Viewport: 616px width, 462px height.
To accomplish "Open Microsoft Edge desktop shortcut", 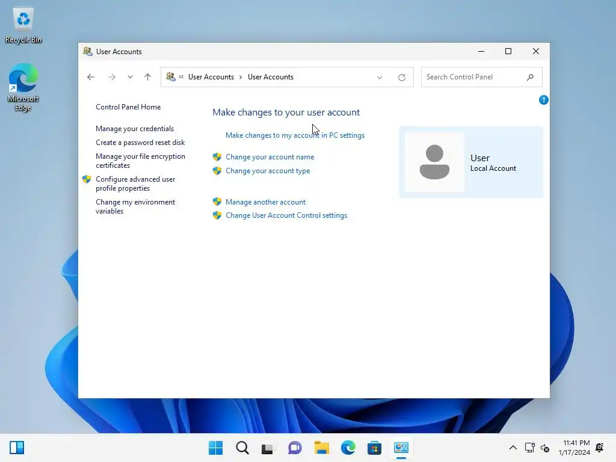I will 23,87.
